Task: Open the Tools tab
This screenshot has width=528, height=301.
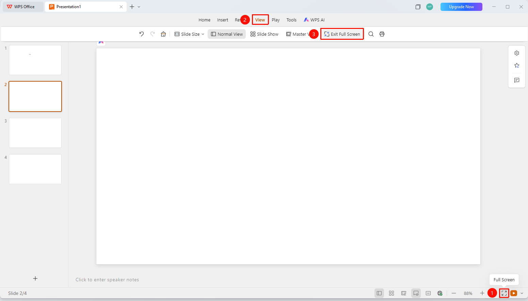Action: click(x=291, y=20)
